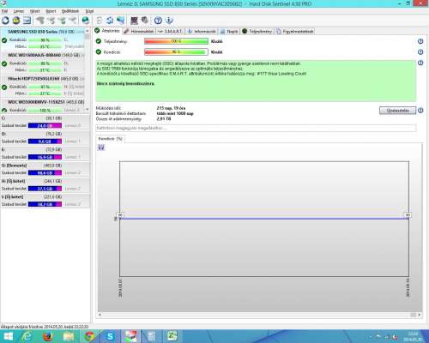This screenshot has height=343, width=429.
Task: Open Google Chrome from the taskbar
Action: [x=89, y=336]
